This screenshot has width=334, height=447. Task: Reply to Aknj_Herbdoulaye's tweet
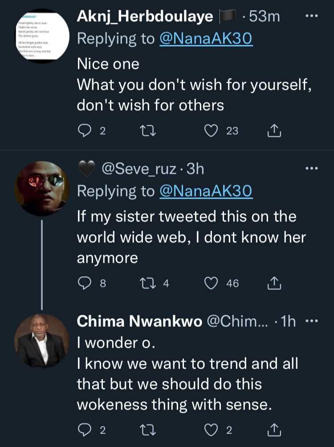(x=85, y=131)
